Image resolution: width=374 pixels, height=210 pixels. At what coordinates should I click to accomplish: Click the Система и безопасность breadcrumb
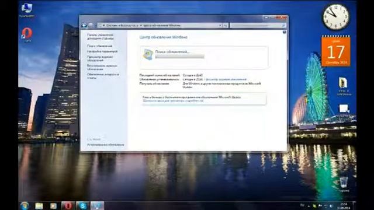tap(122, 25)
